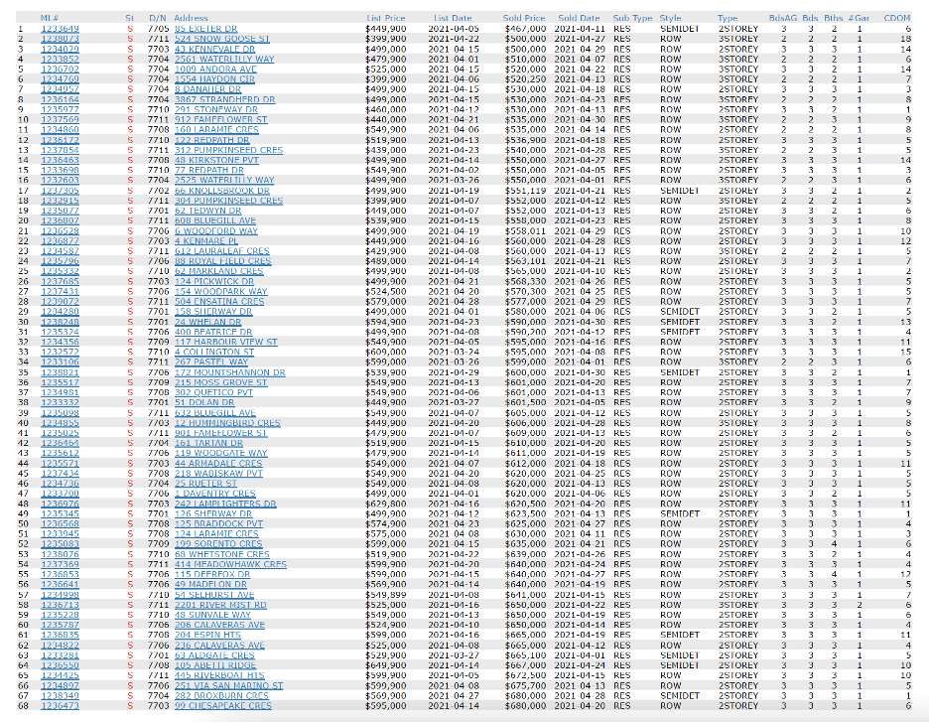
Task: Click the Sold Date column header
Action: click(579, 18)
